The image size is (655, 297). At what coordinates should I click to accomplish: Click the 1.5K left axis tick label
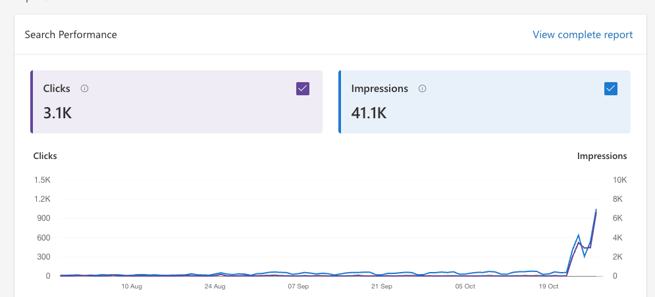(42, 180)
